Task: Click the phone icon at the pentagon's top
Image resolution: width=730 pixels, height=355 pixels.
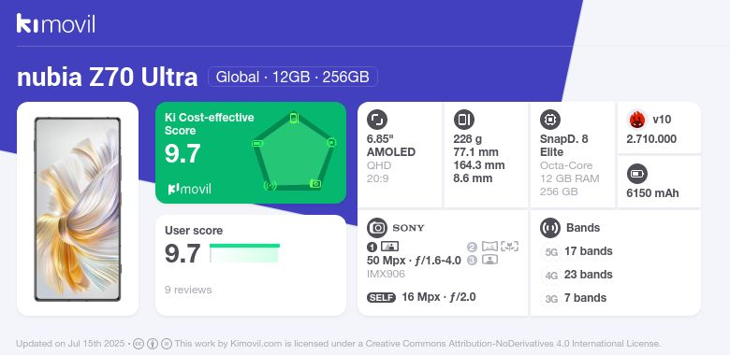Action: coord(294,118)
